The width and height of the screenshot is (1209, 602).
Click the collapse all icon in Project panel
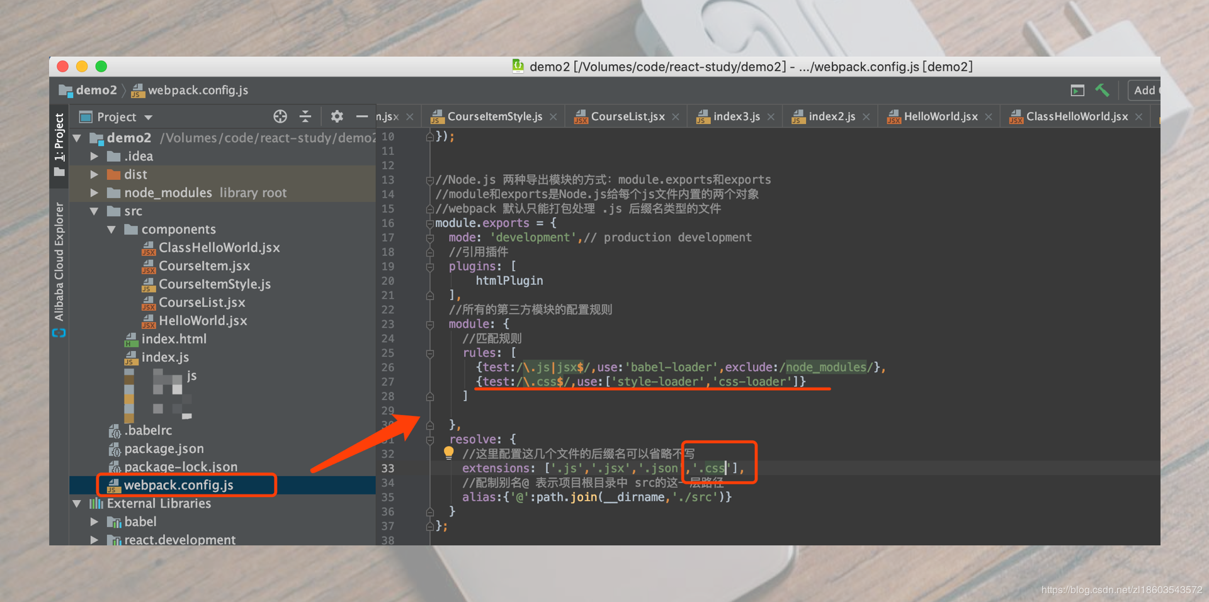point(305,116)
